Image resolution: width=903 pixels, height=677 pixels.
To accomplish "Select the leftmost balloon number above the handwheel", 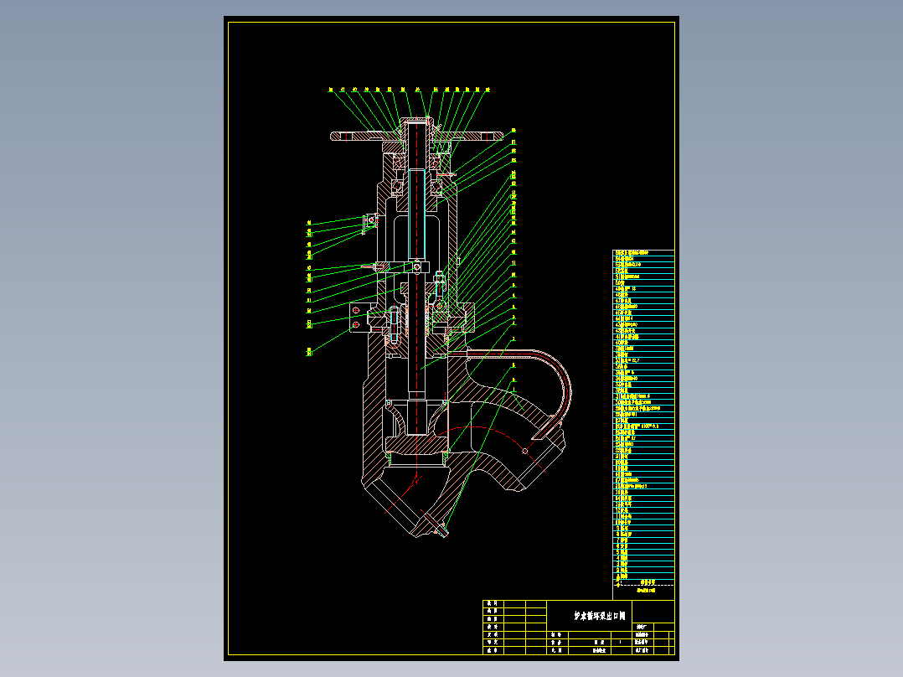I will point(331,90).
